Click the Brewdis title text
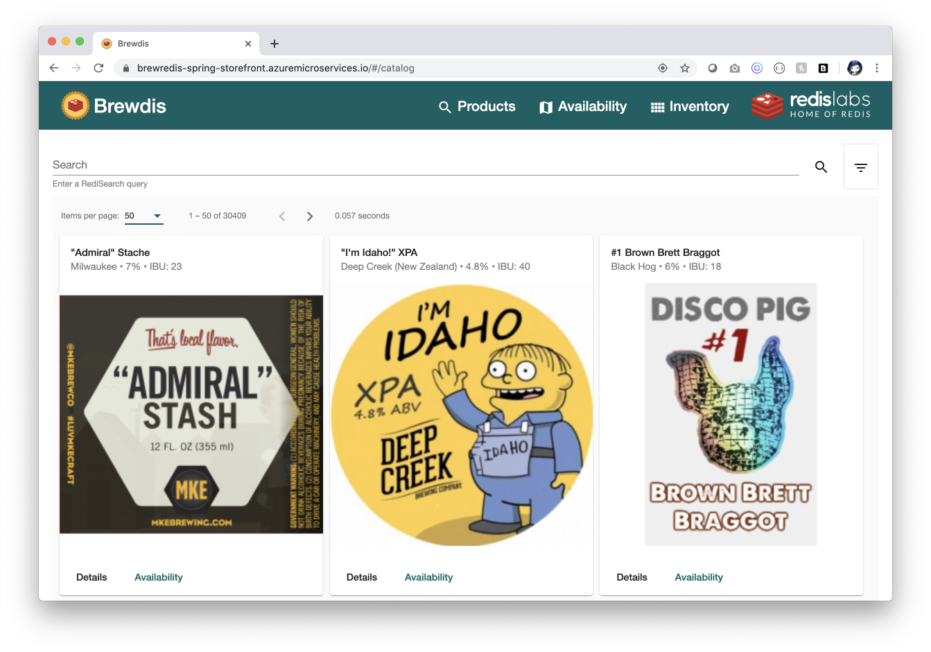 pyautogui.click(x=130, y=106)
